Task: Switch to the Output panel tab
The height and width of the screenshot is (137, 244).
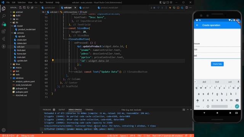Action: (x=62, y=110)
